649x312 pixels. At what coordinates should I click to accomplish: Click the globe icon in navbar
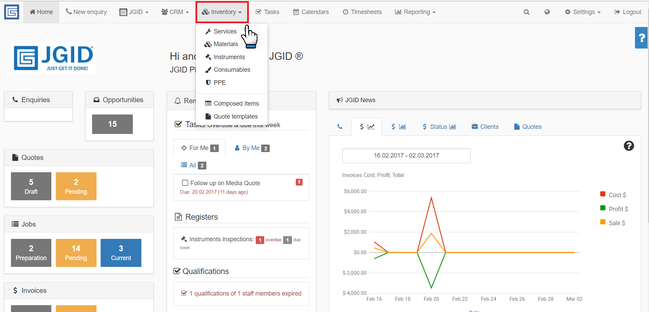click(547, 12)
